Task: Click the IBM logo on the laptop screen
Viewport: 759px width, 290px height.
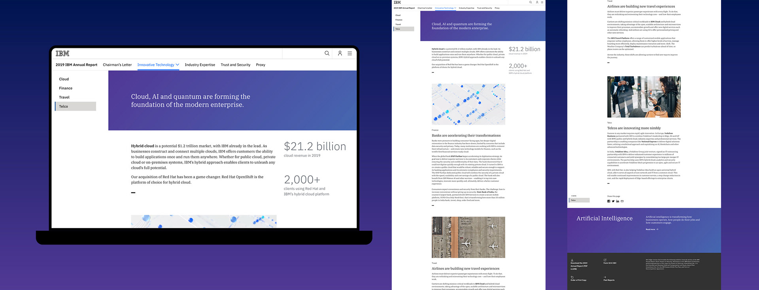Action: click(x=62, y=53)
